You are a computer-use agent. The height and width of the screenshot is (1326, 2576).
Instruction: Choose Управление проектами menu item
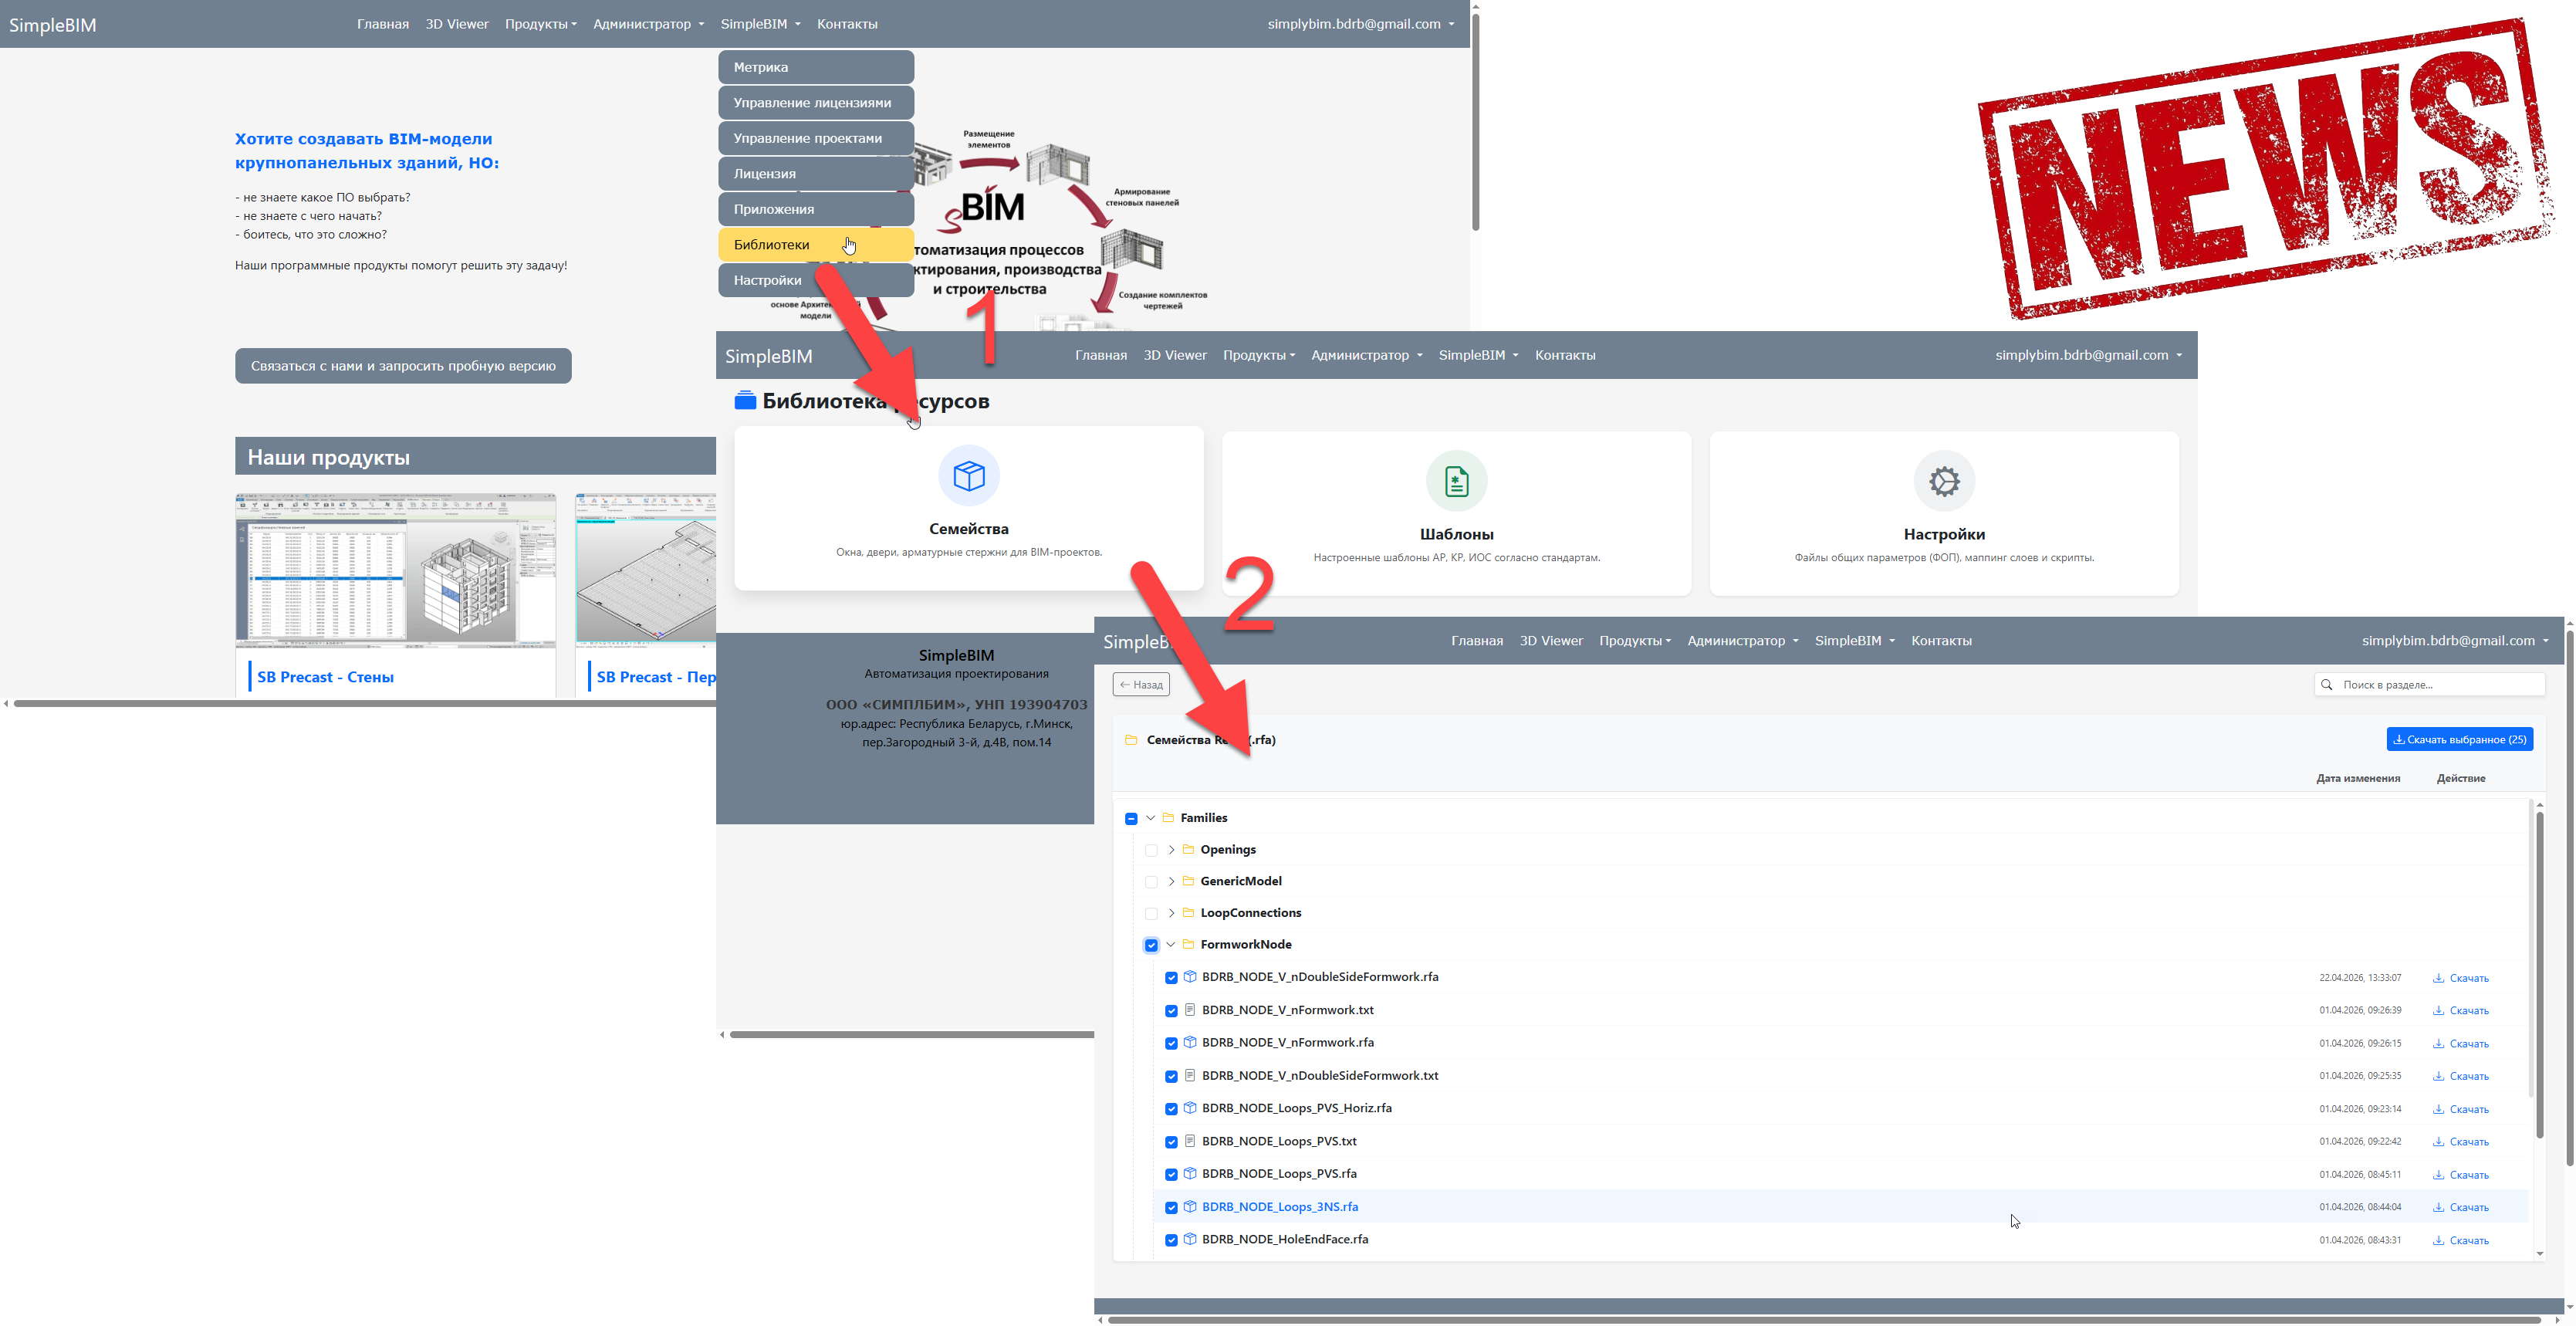(816, 138)
